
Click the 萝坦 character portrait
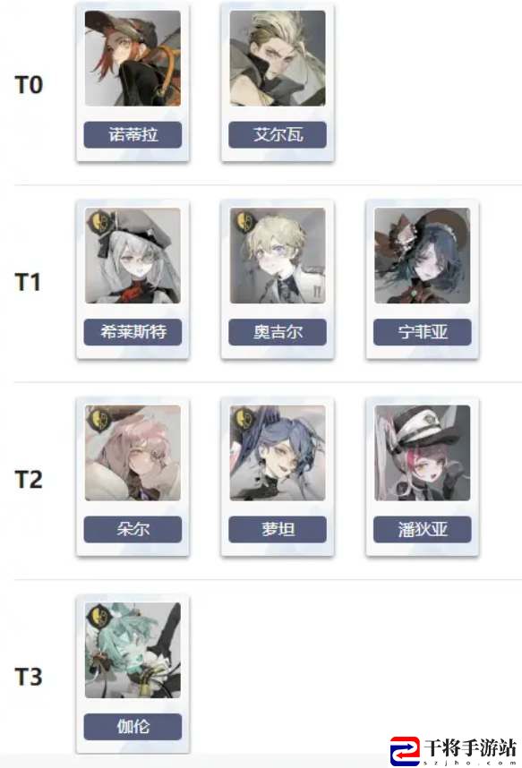(x=278, y=453)
